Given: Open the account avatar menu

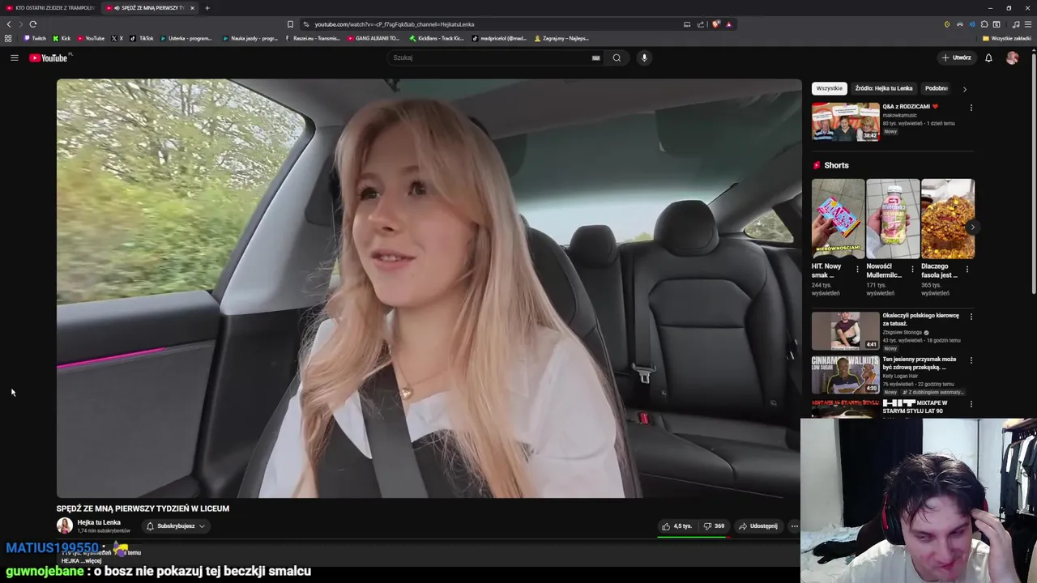Looking at the screenshot, I should (1012, 57).
